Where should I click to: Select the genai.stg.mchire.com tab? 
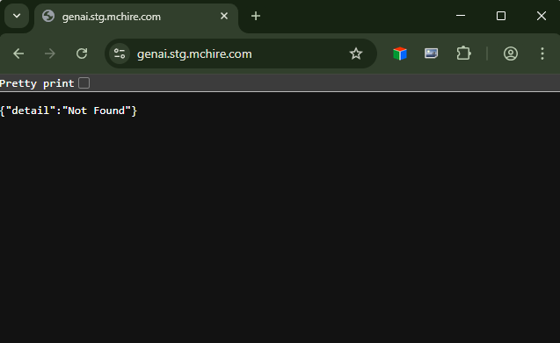135,17
